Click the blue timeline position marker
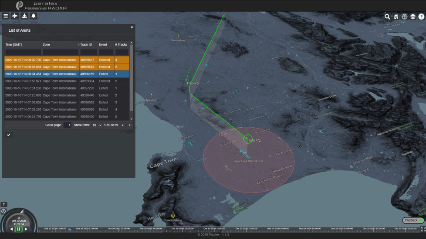This screenshot has height=239, width=426. pos(70,230)
